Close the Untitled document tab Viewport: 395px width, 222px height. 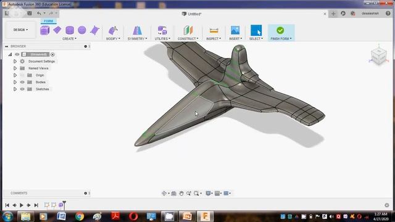coord(325,14)
